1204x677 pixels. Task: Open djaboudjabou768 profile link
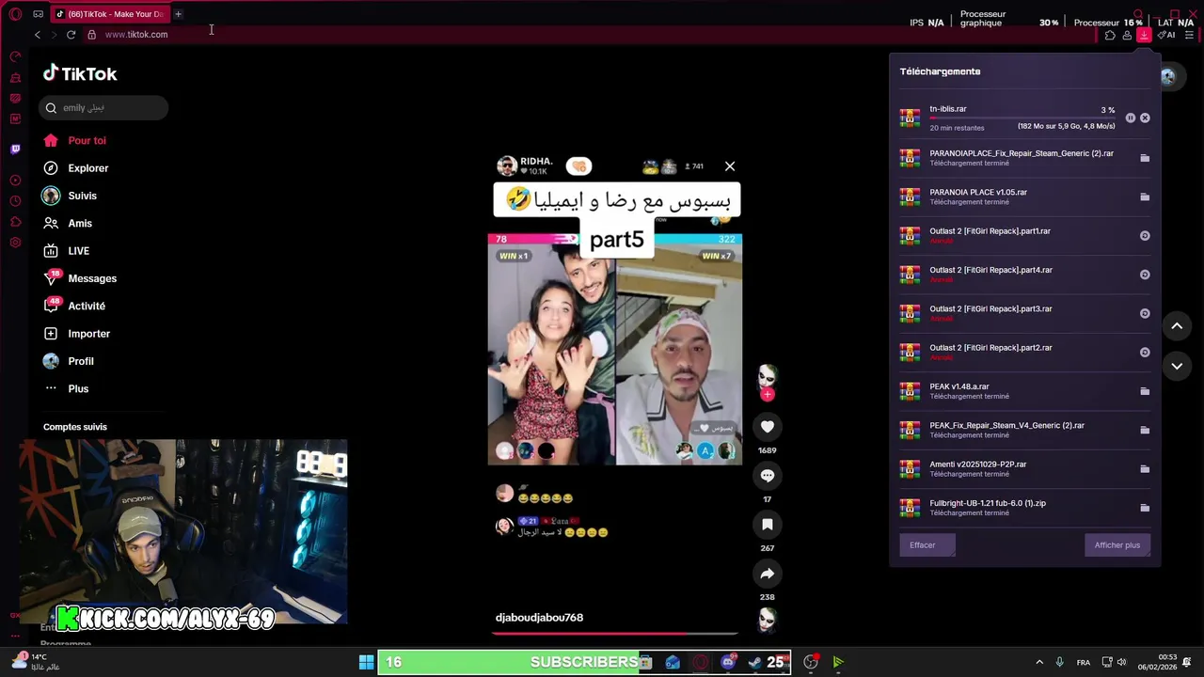(x=539, y=618)
